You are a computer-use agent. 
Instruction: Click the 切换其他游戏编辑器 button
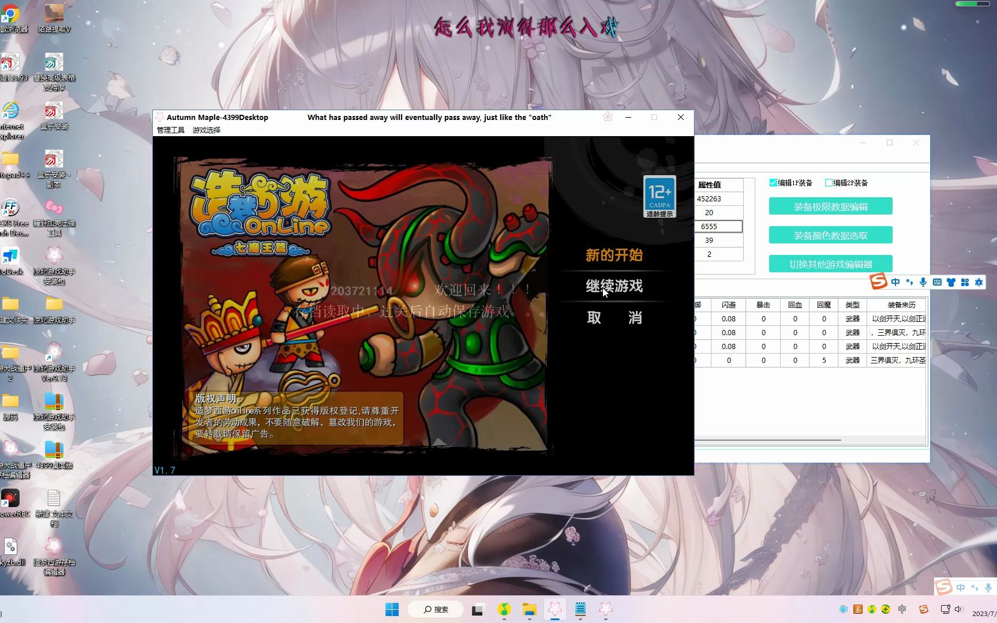click(830, 264)
